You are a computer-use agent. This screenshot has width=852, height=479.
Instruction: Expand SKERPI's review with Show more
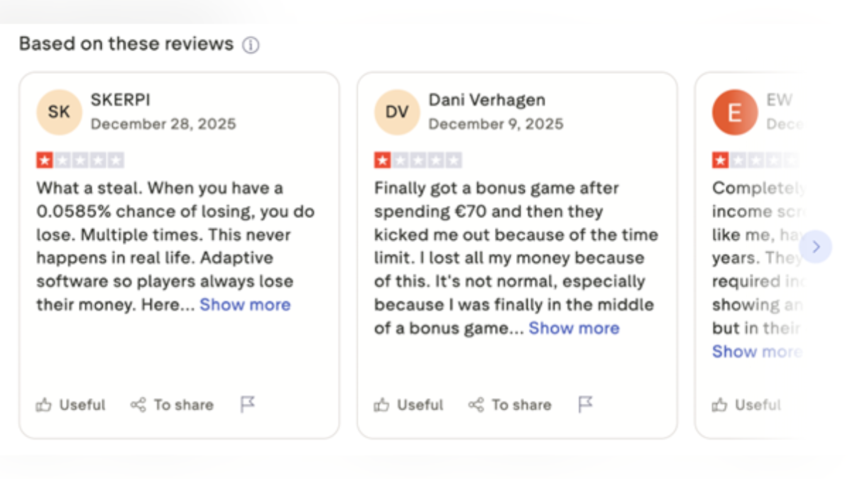245,304
